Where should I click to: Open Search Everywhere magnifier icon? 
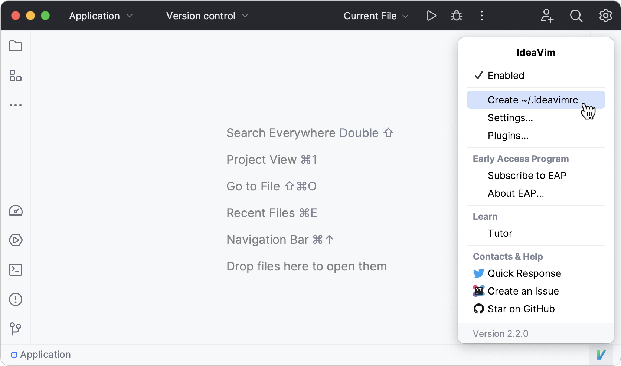tap(576, 16)
